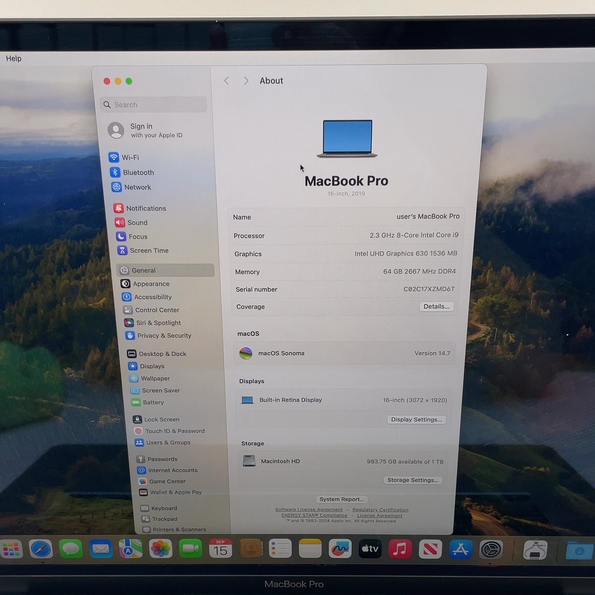The image size is (595, 595).
Task: Select Siri & Spotlight
Action: [153, 323]
